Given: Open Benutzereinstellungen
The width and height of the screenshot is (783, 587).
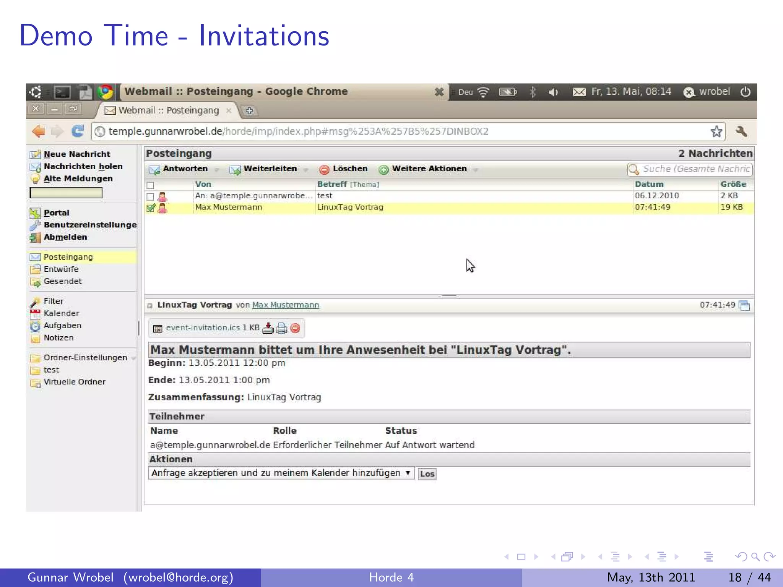Looking at the screenshot, I should point(90,225).
